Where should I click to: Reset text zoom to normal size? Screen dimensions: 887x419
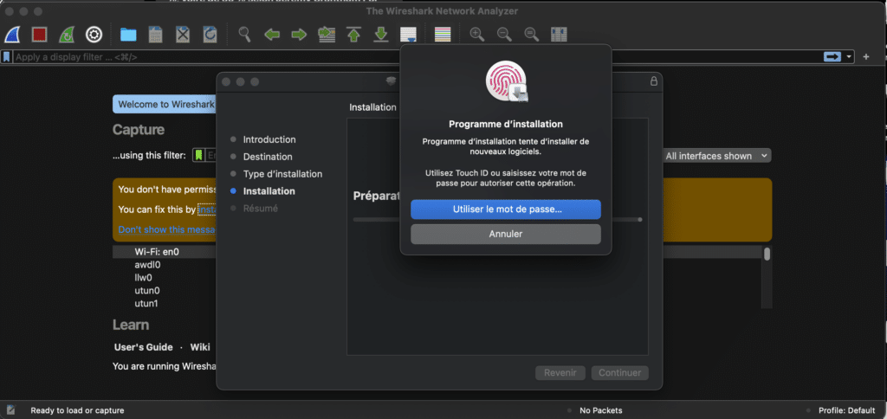coord(532,35)
